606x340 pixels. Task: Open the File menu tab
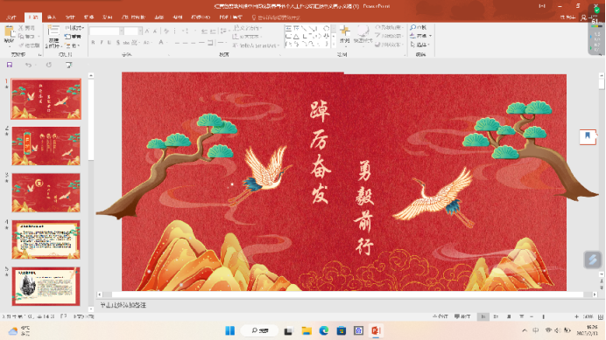[x=11, y=17]
